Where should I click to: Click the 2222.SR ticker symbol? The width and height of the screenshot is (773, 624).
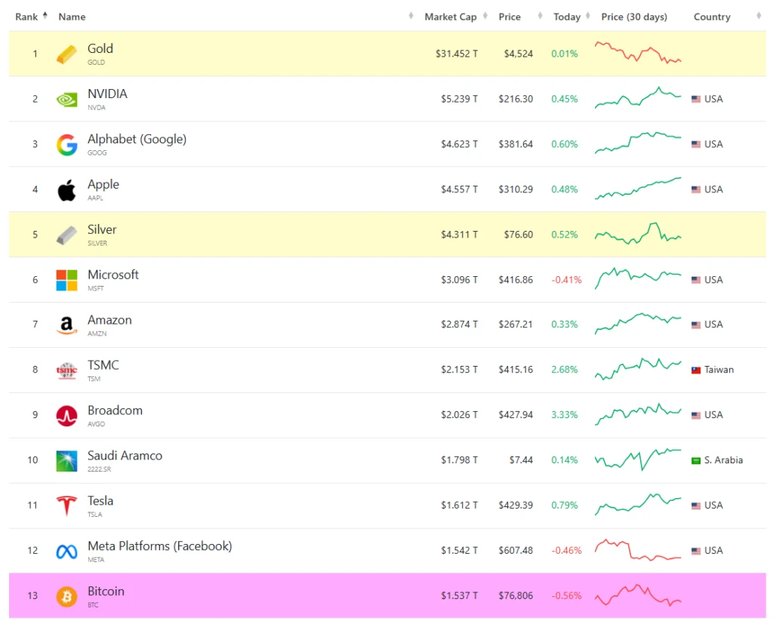click(99, 469)
